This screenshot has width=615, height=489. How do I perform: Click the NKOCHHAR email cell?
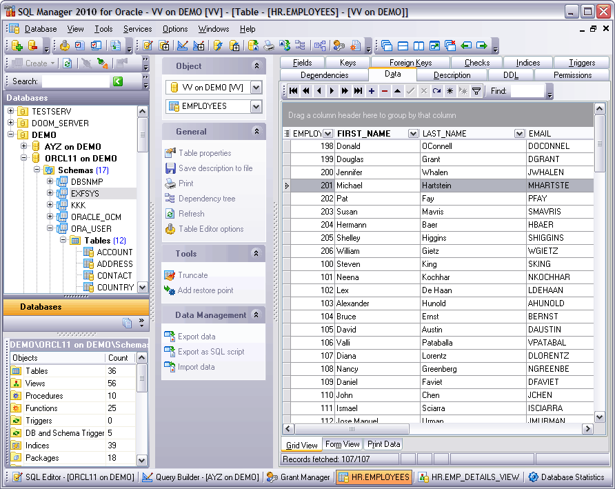(560, 277)
